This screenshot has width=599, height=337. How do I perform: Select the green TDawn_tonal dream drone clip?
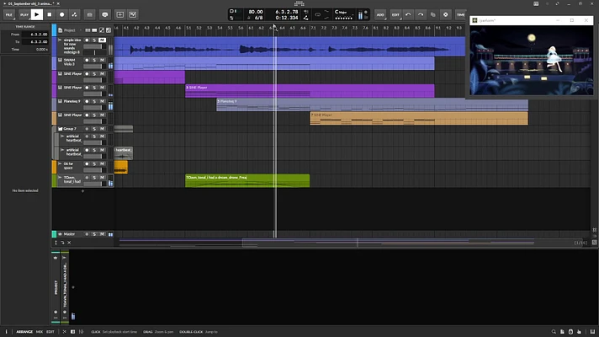pyautogui.click(x=247, y=180)
